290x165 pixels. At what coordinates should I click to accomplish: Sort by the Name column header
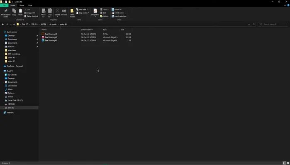coord(61,30)
